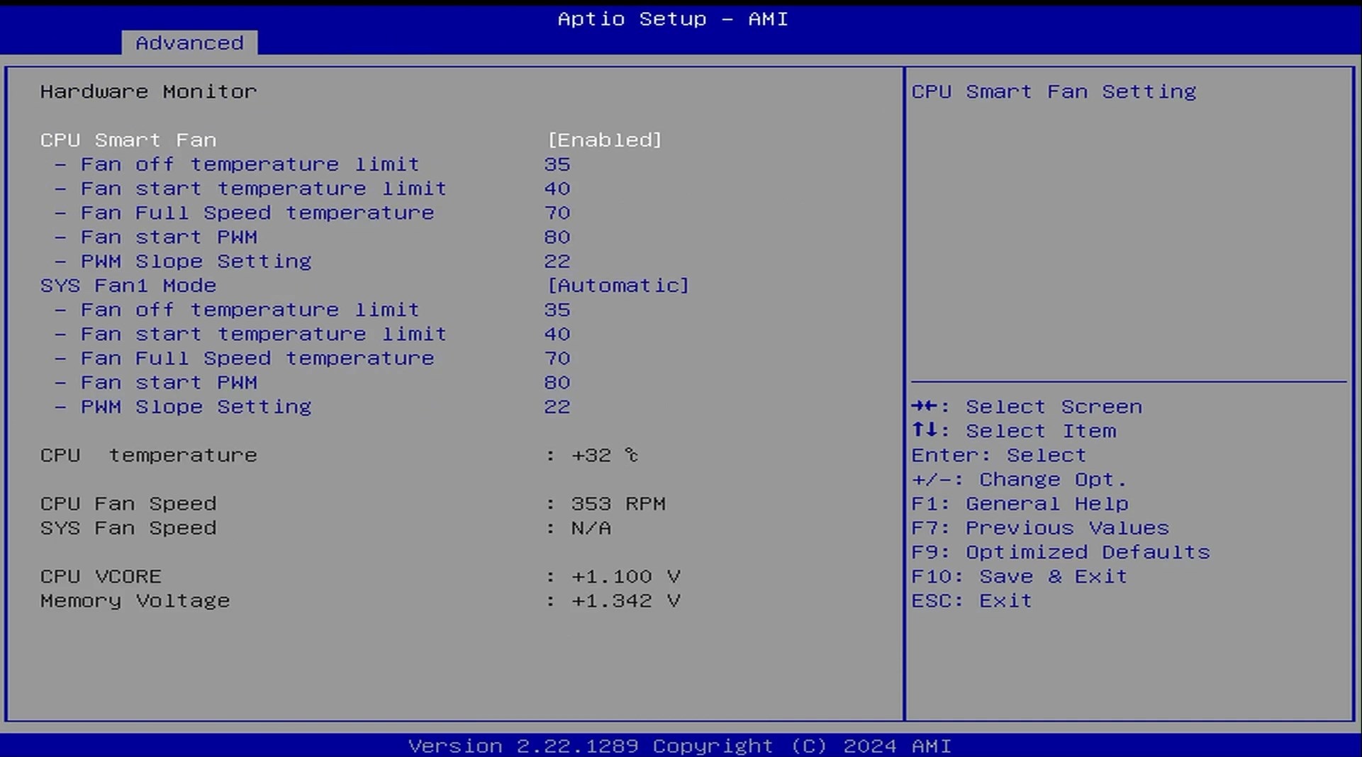Open the Advanced tab
The height and width of the screenshot is (757, 1362).
189,43
